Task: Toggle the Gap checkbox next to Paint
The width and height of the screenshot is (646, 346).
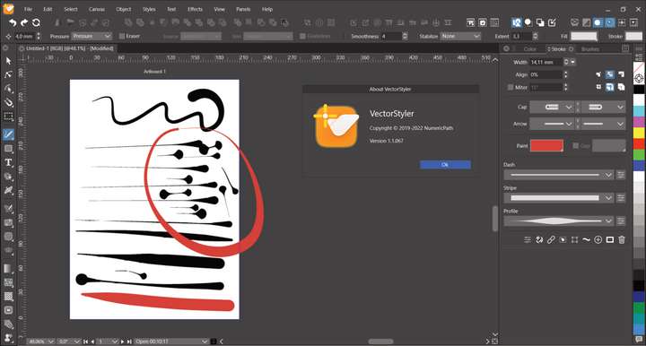Action: tap(575, 145)
